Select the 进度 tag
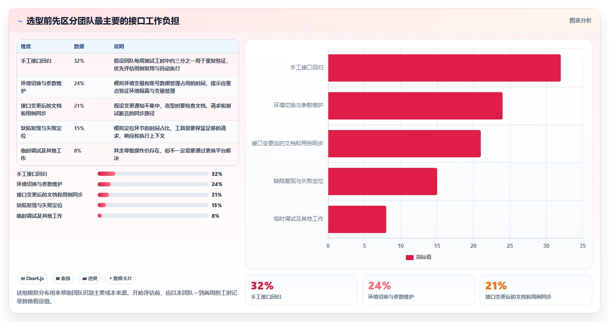Image resolution: width=609 pixels, height=322 pixels. click(90, 278)
